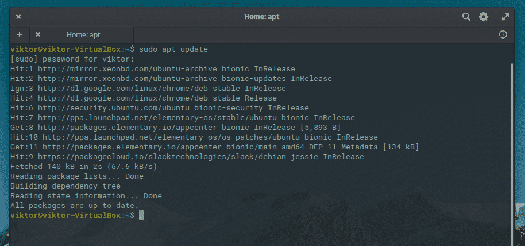Open closed-tabs history icon
Viewport: 525px width, 246px height.
tap(503, 34)
